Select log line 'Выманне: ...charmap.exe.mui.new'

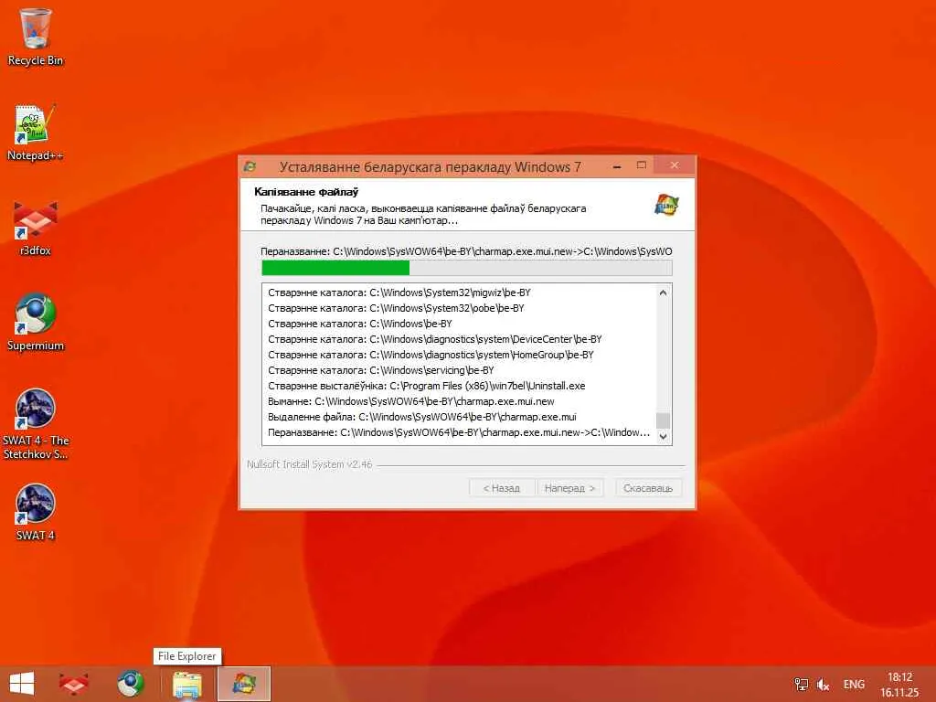coord(411,401)
